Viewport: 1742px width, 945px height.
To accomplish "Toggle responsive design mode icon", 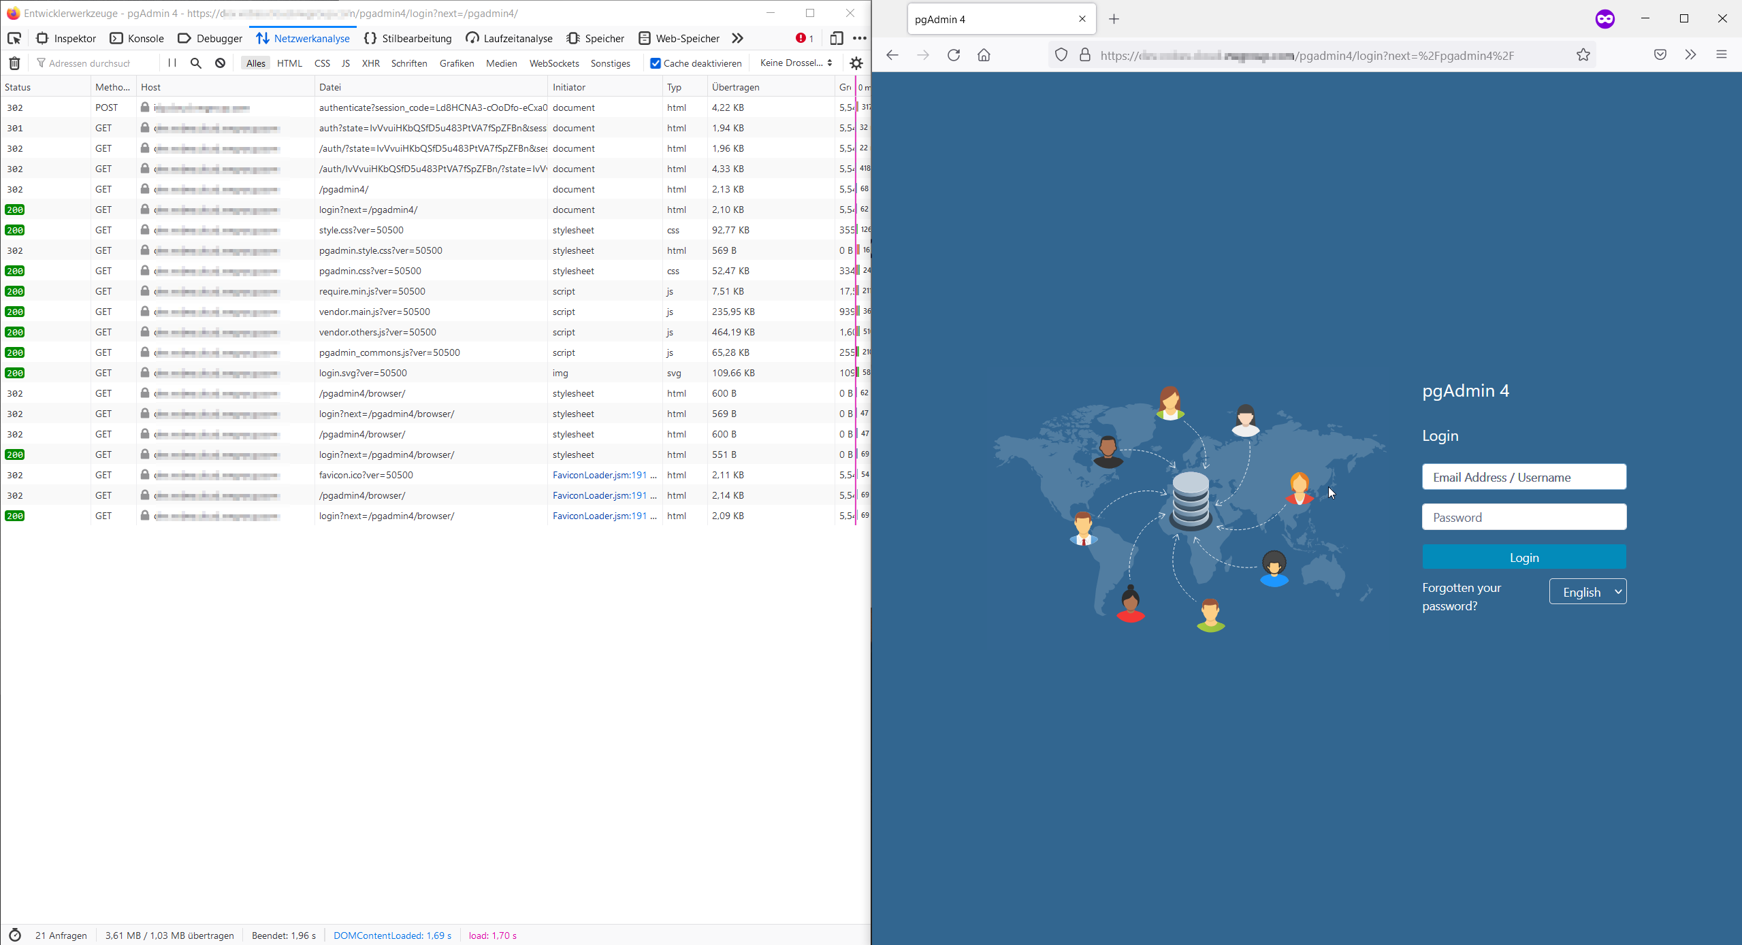I will (x=836, y=38).
